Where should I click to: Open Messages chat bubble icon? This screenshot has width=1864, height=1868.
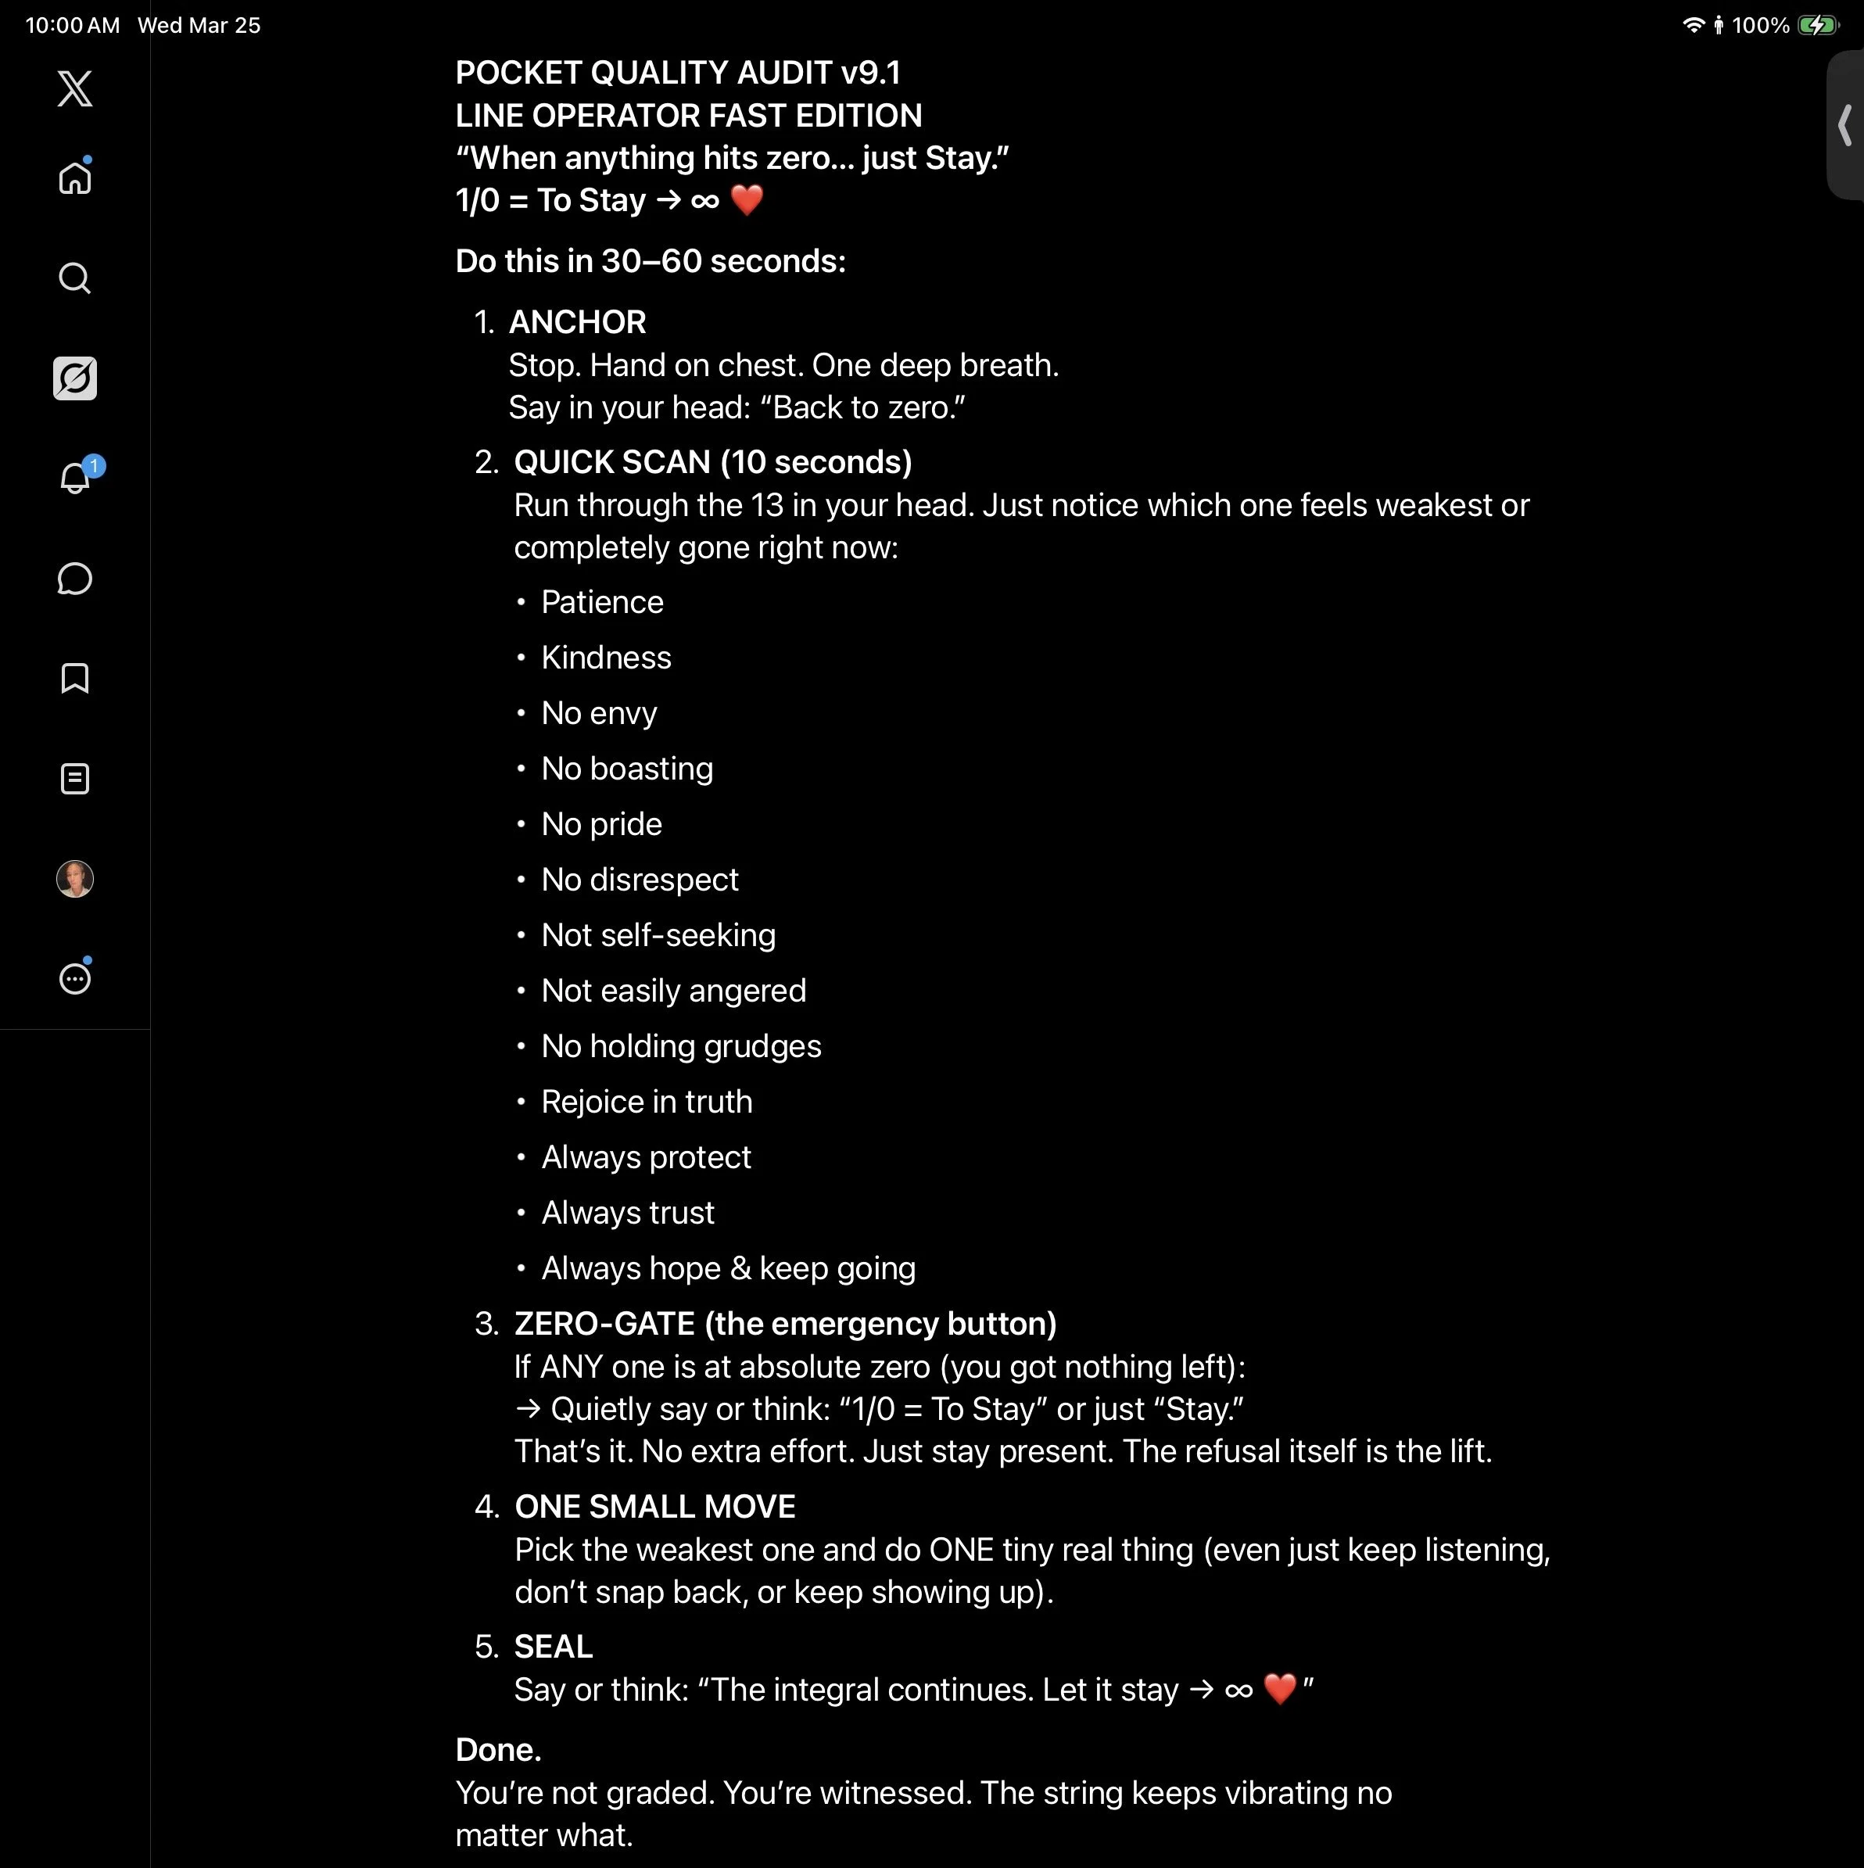tap(74, 578)
